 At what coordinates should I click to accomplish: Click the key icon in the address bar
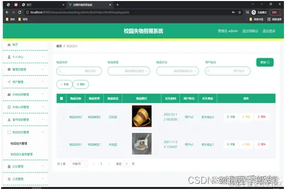tap(234, 12)
